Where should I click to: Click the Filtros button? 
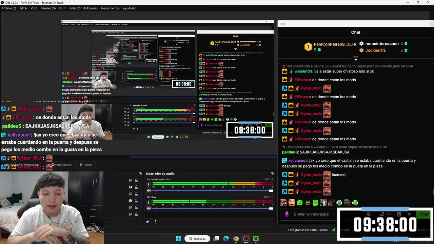tap(86, 165)
